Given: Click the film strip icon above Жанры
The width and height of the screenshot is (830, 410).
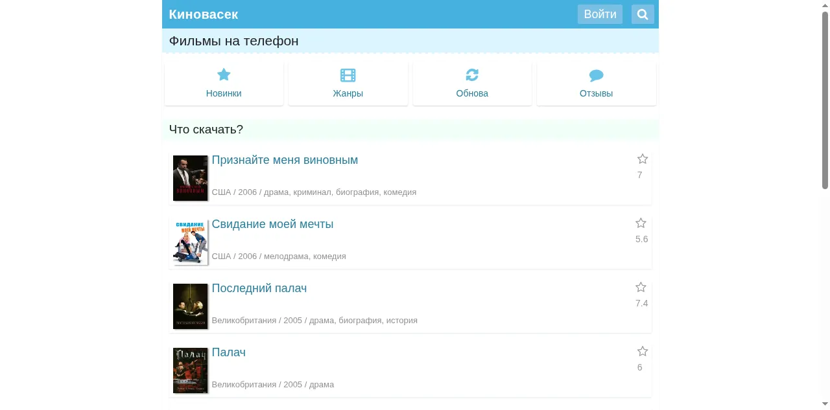Looking at the screenshot, I should pyautogui.click(x=348, y=75).
